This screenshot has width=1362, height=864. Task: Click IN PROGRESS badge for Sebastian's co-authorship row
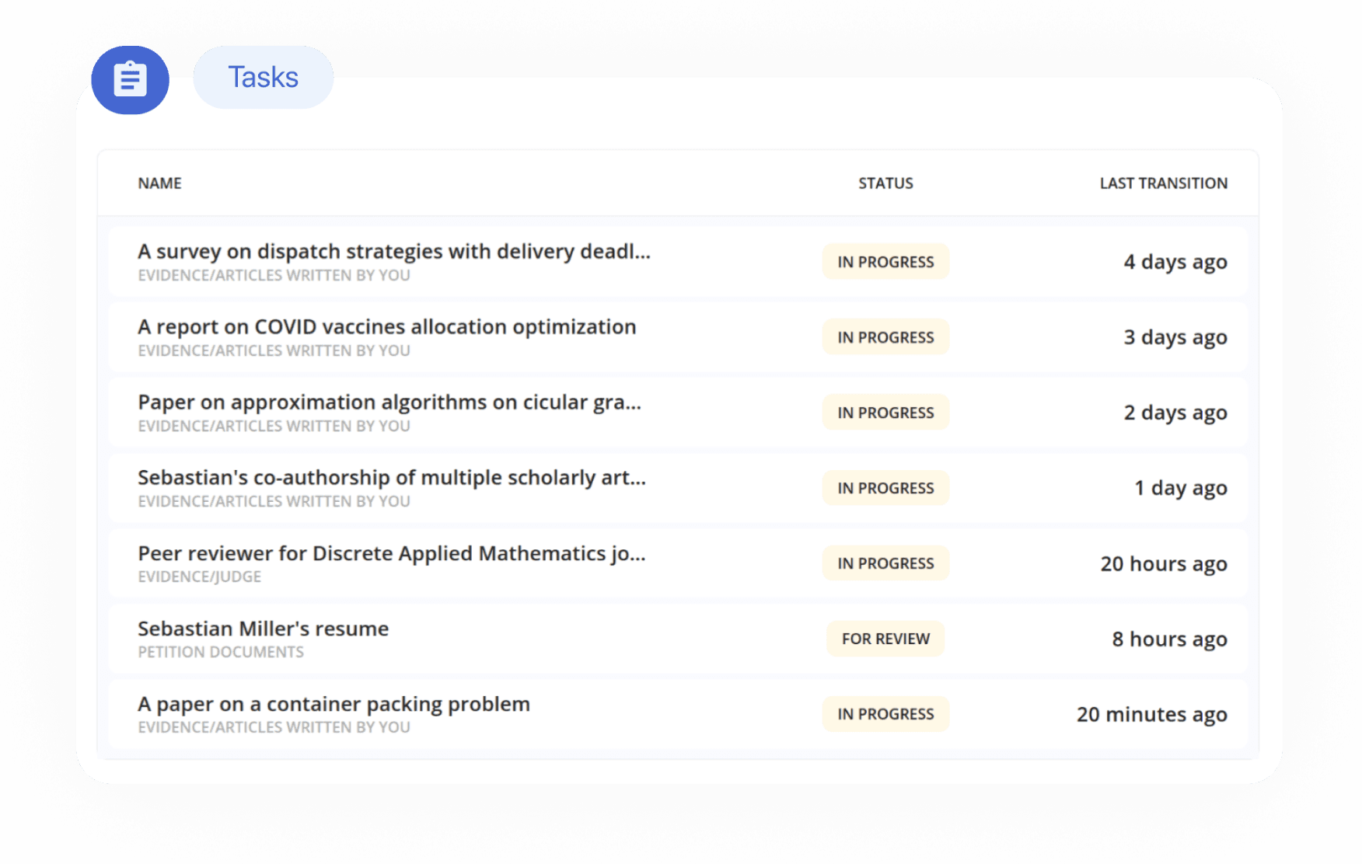(885, 488)
